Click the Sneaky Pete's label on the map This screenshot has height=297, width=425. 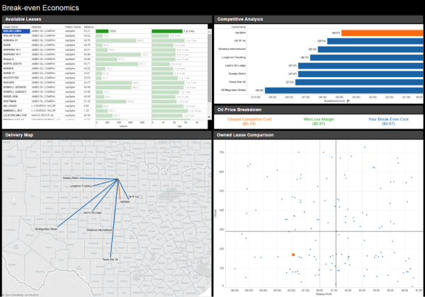coord(71,178)
